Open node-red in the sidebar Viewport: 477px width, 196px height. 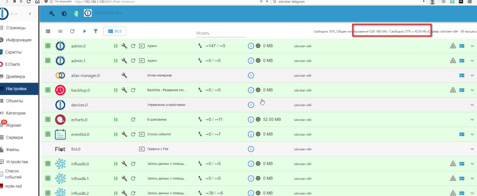pos(19,186)
